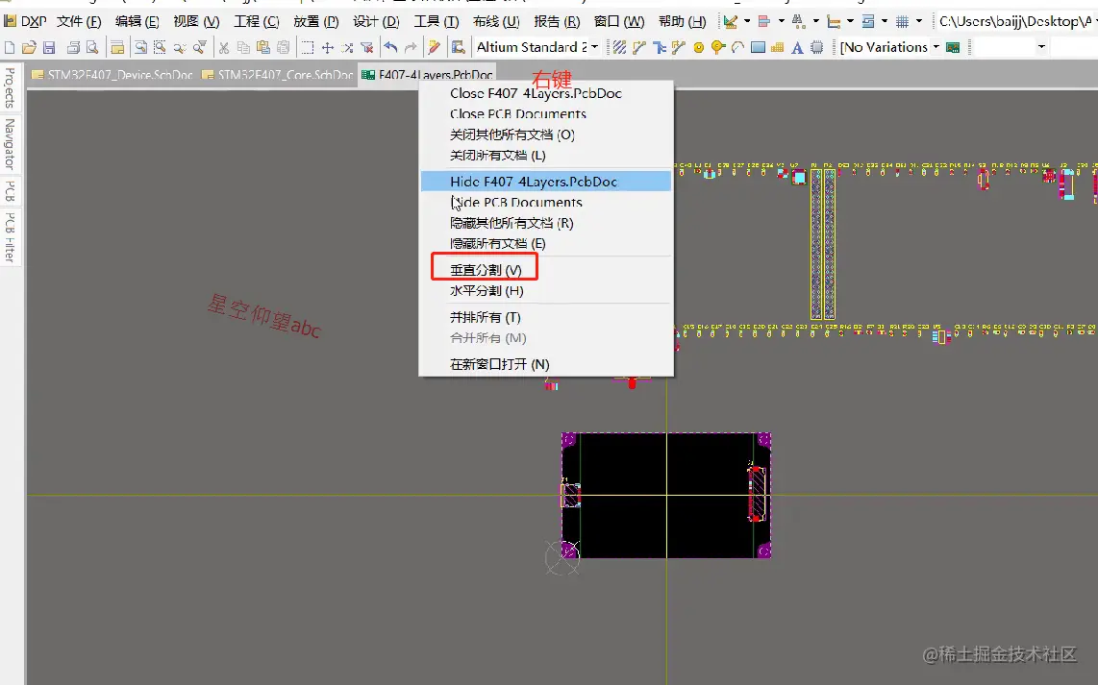Click the Clear Filter funnel icon
Screen dimensions: 1098x685
(367, 48)
